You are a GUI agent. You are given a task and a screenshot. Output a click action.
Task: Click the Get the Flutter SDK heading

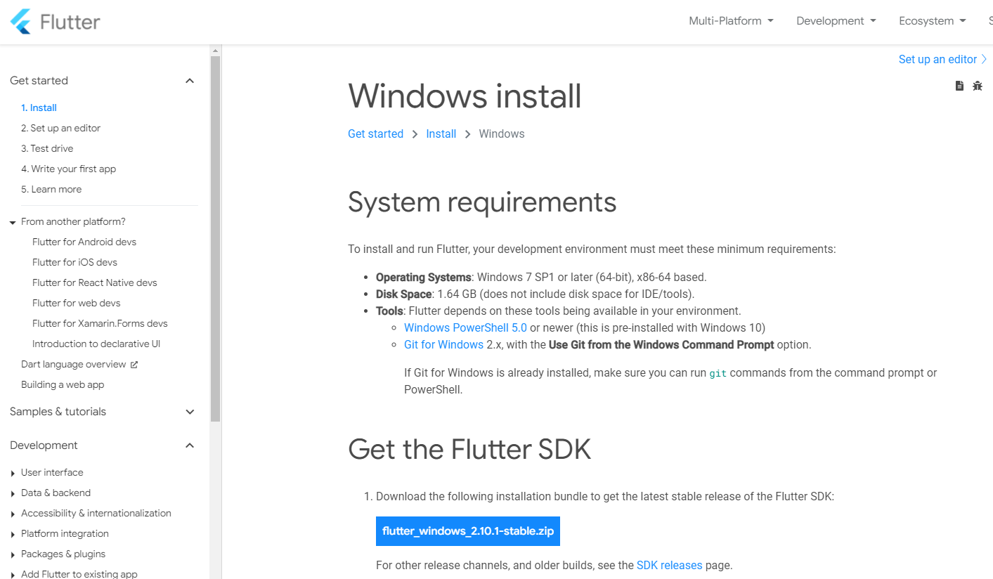pyautogui.click(x=469, y=449)
